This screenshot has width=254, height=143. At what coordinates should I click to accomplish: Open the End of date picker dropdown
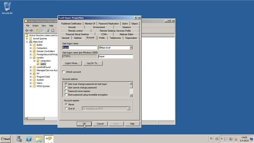tap(128, 108)
